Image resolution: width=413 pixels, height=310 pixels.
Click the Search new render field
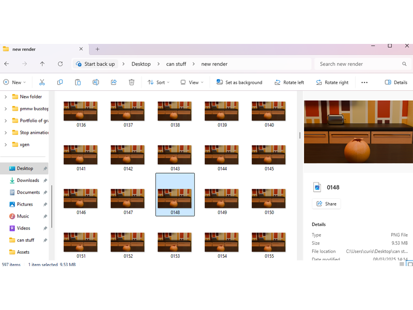[x=359, y=64]
